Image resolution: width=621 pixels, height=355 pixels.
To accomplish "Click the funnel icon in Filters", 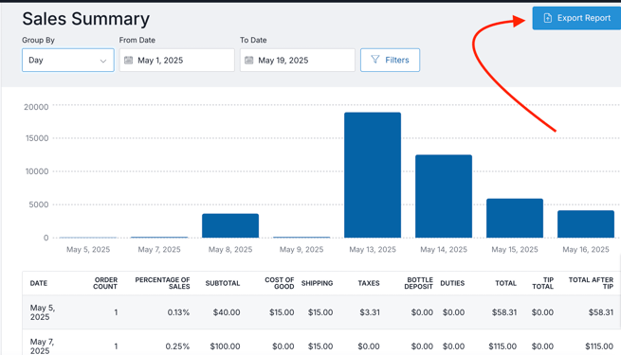I will (375, 60).
